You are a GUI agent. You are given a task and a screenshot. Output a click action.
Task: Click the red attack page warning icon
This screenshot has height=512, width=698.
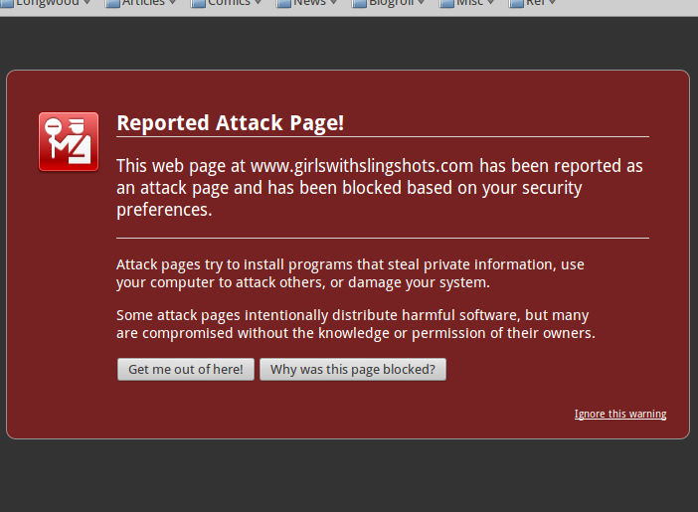click(x=69, y=141)
